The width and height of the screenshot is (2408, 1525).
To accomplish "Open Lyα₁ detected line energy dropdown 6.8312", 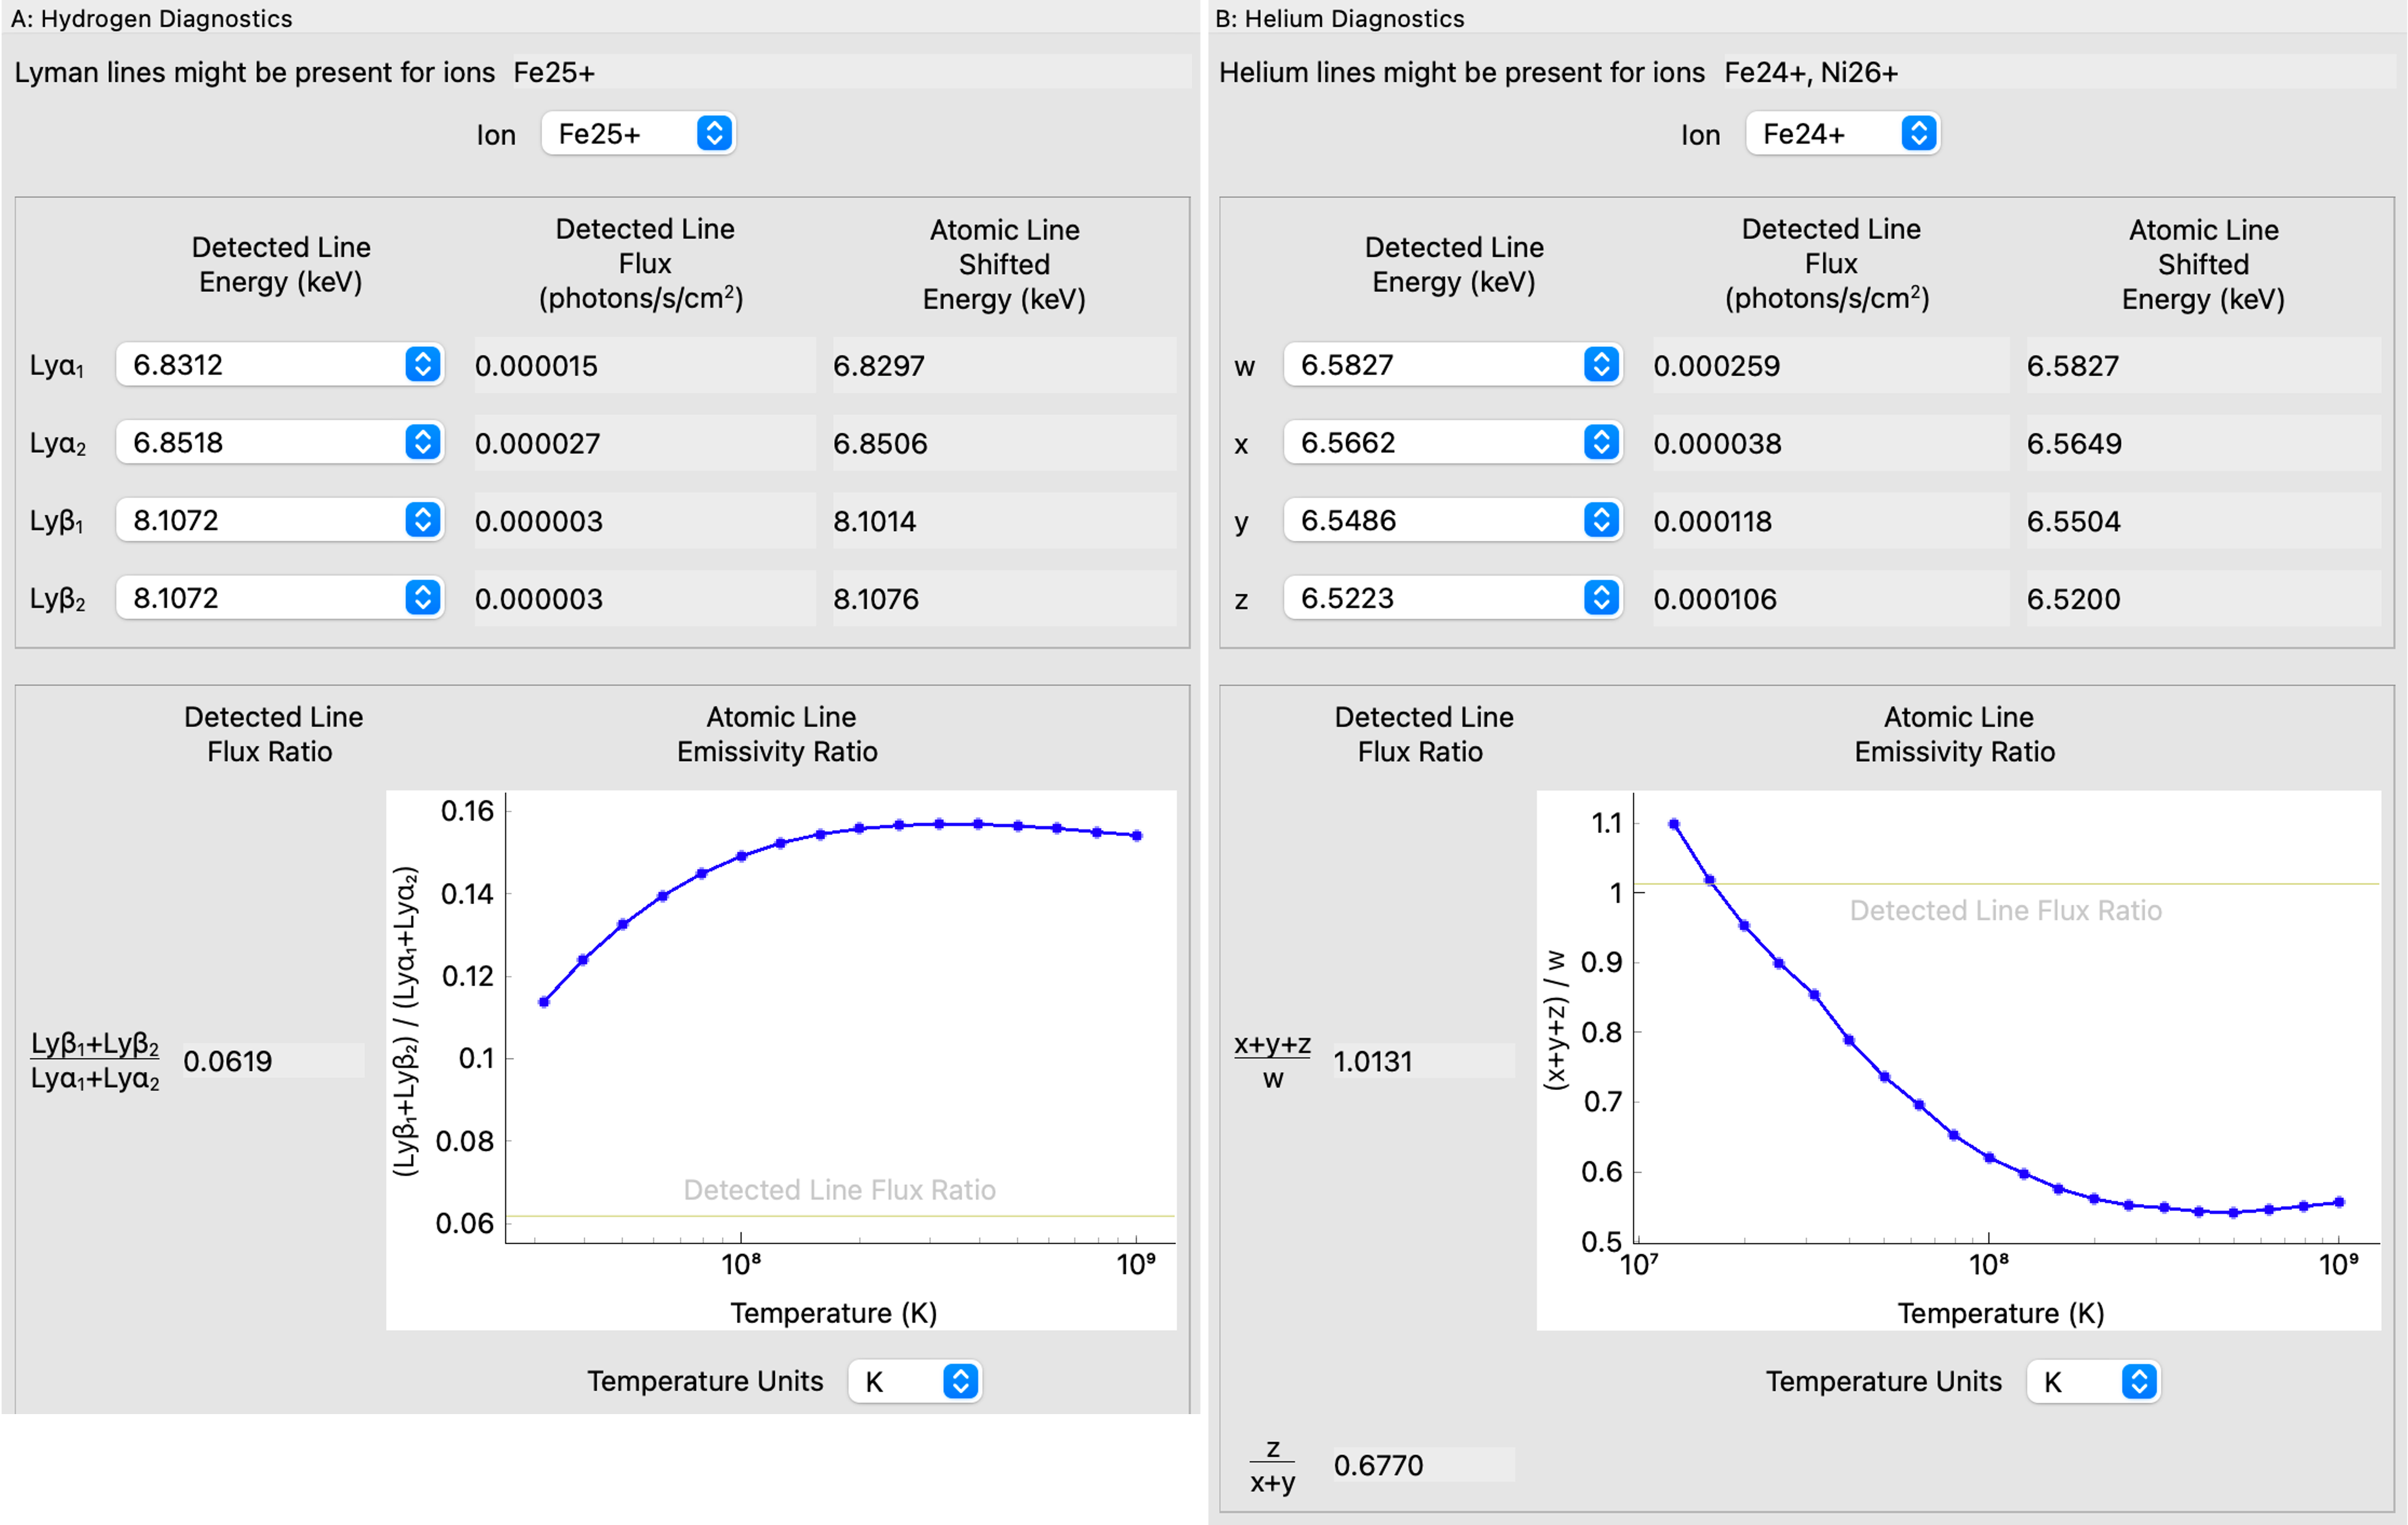I will point(280,364).
